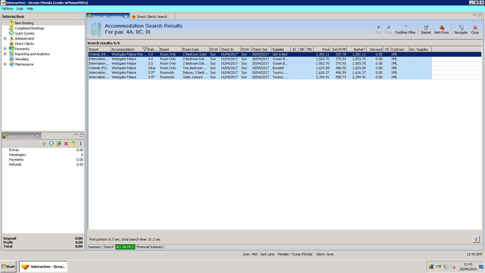Screen dimensions: 485x273
Task: Maximize the search results editor area
Action: click(x=480, y=16)
